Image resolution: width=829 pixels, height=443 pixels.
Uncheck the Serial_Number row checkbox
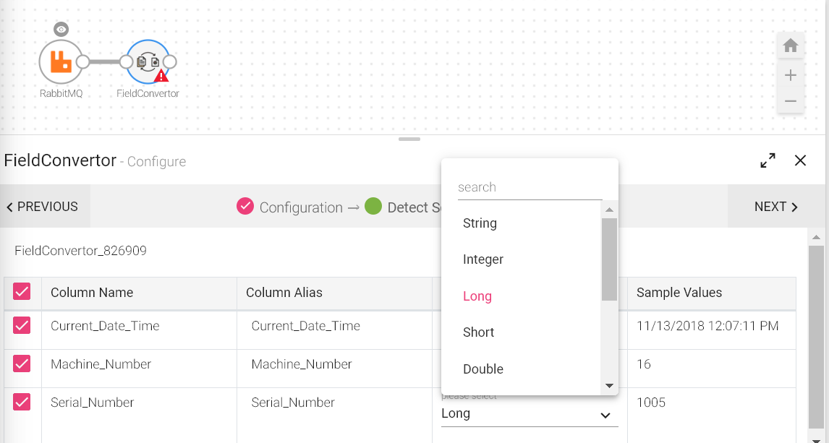coord(22,403)
